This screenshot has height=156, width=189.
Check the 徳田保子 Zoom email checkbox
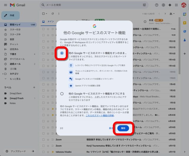43,139
